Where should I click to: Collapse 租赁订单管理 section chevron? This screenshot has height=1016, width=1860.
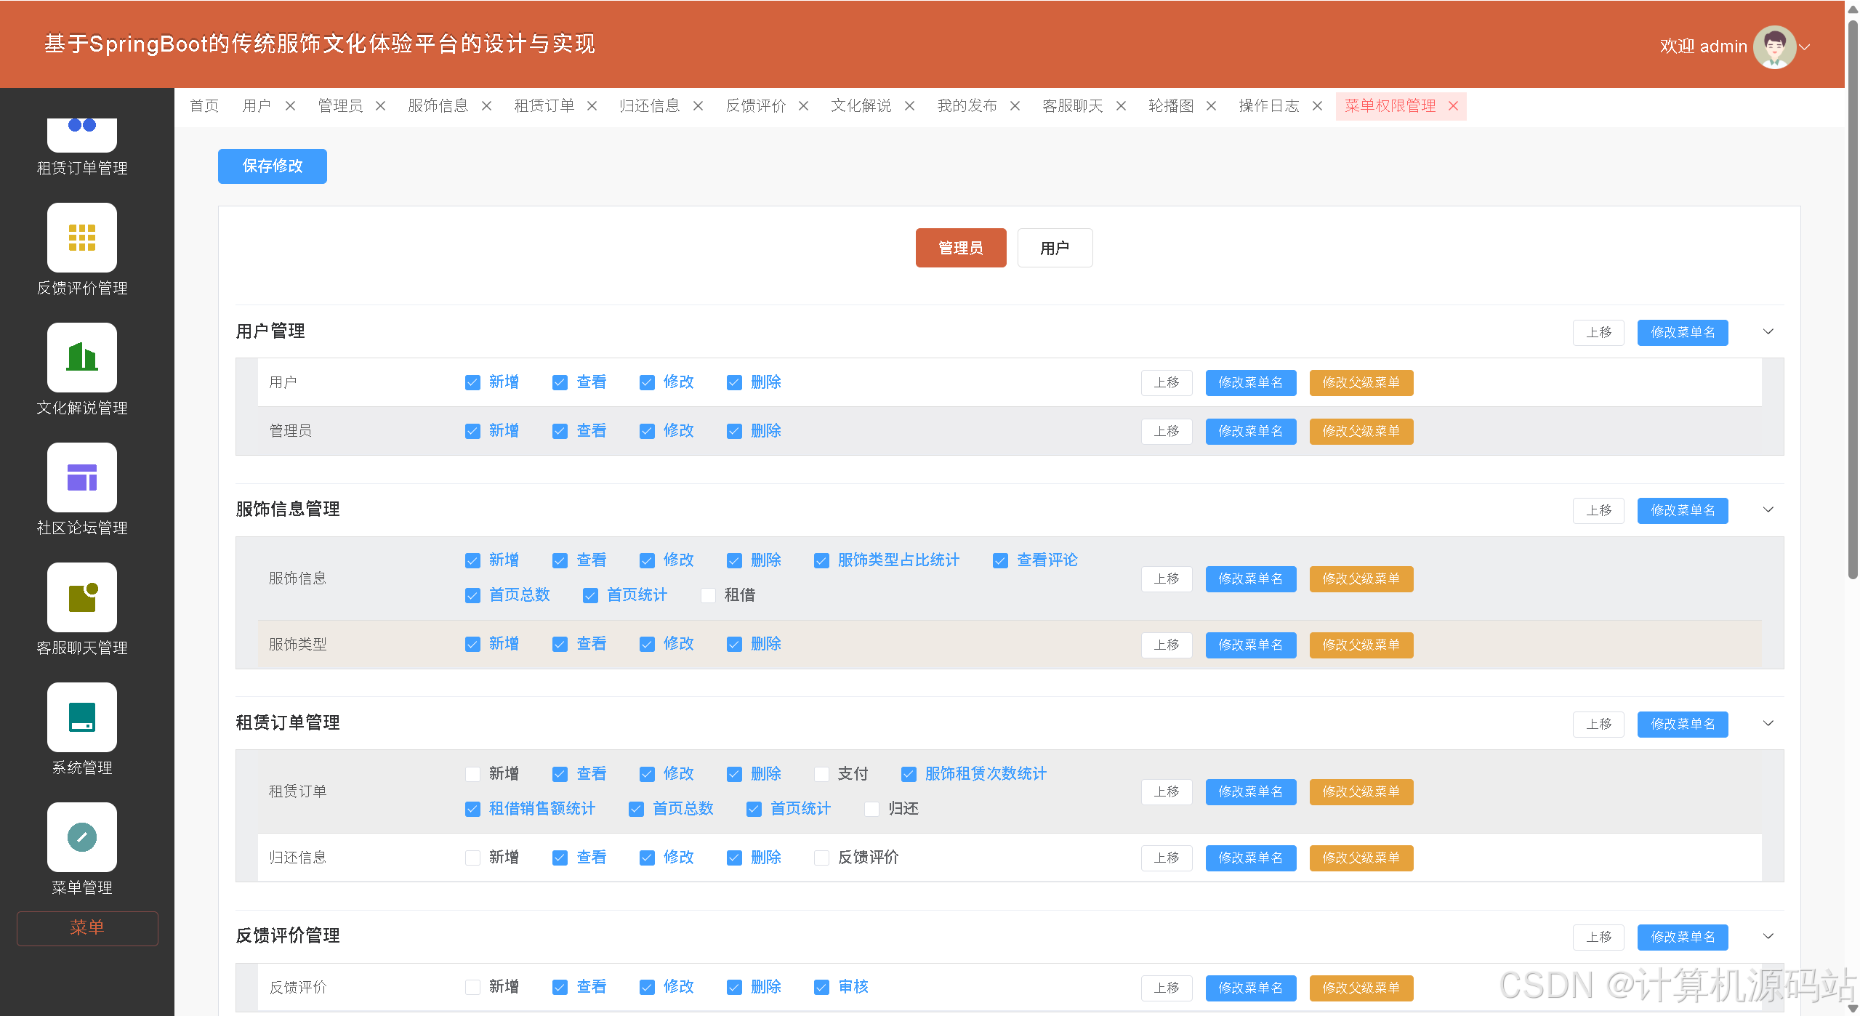click(1768, 724)
